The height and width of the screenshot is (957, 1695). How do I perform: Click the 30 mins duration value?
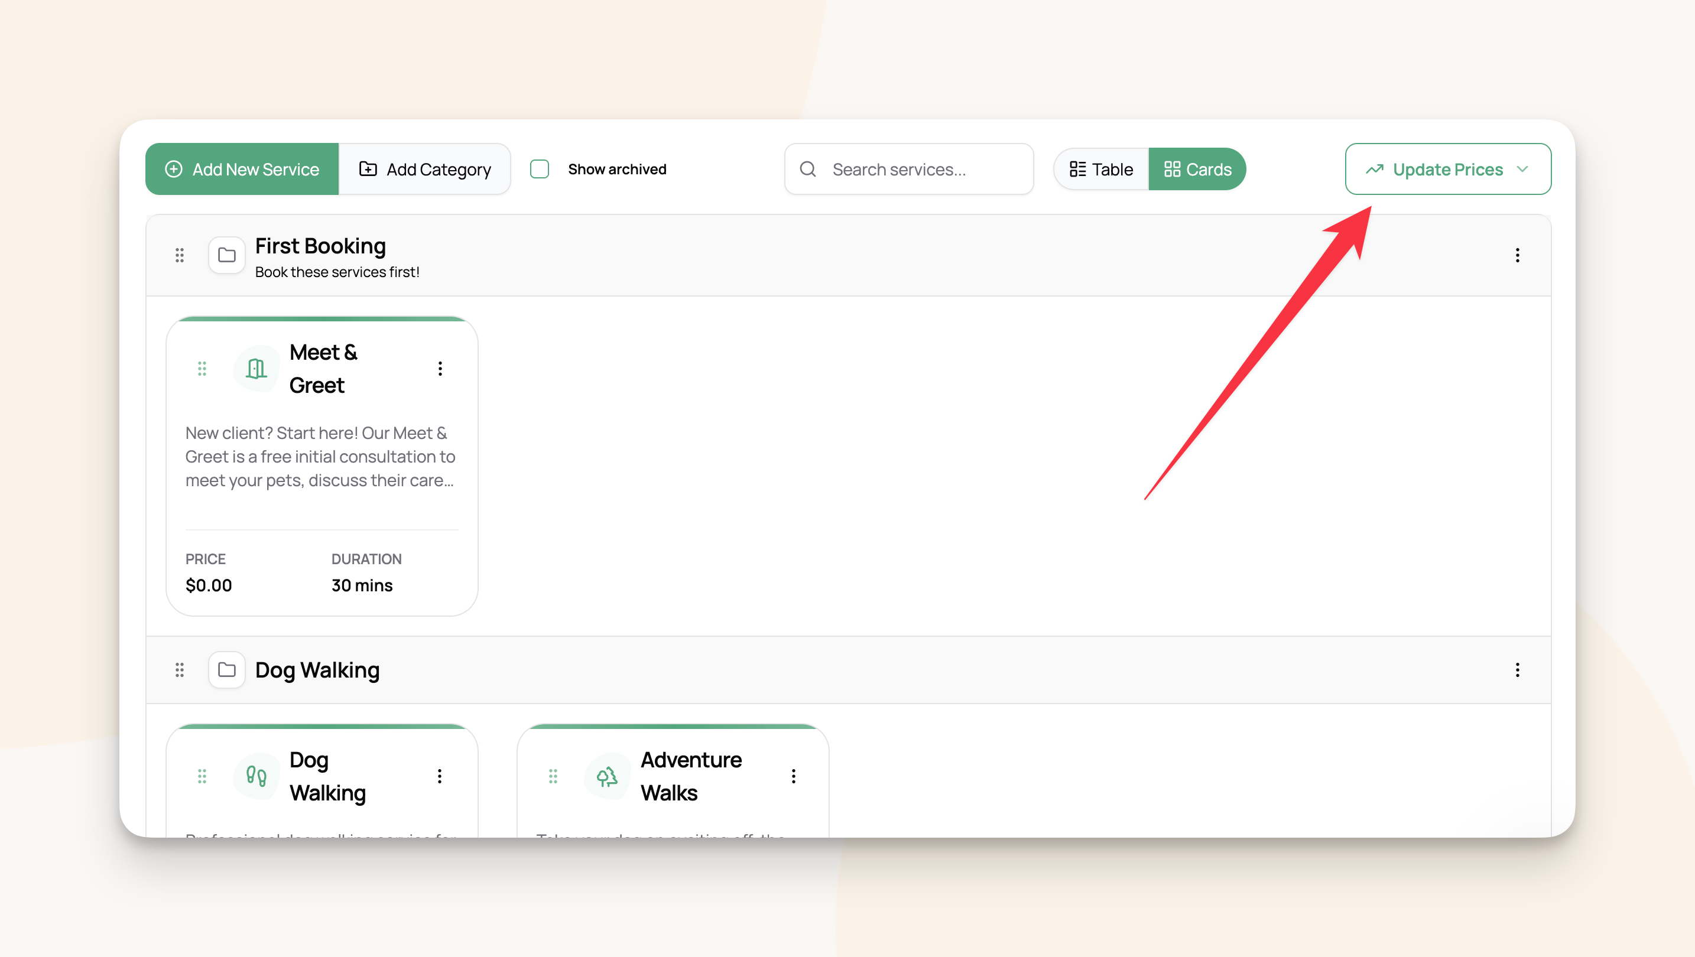[362, 585]
